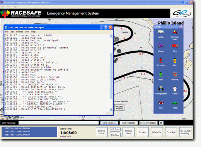The width and height of the screenshot is (201, 147).
Task: Minimize the Notepad window
Action: tap(102, 27)
